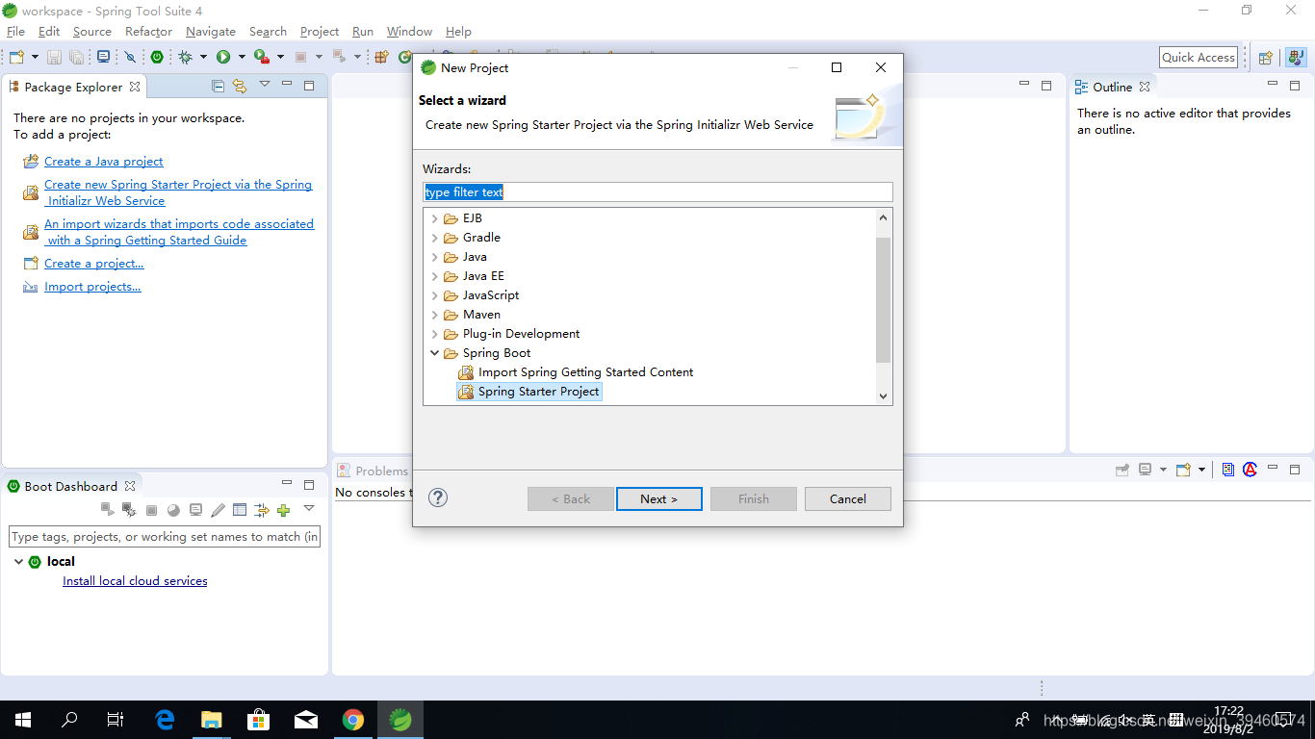This screenshot has height=739, width=1315.
Task: Click the Next > button
Action: [x=658, y=499]
